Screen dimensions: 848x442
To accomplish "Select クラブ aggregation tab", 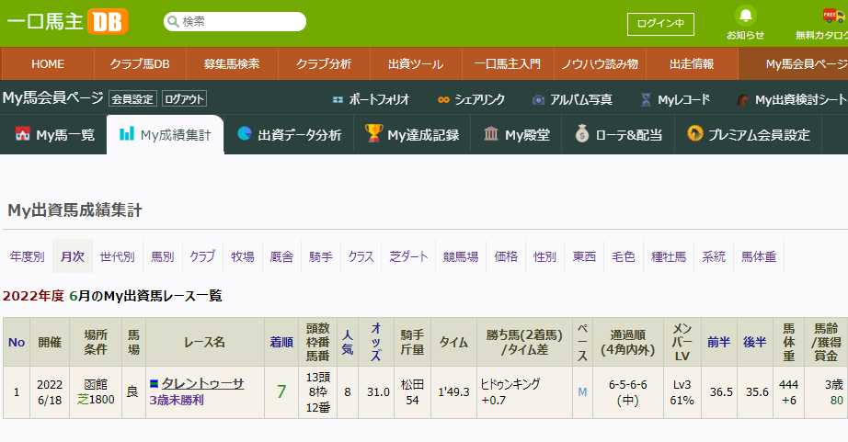I will 202,256.
